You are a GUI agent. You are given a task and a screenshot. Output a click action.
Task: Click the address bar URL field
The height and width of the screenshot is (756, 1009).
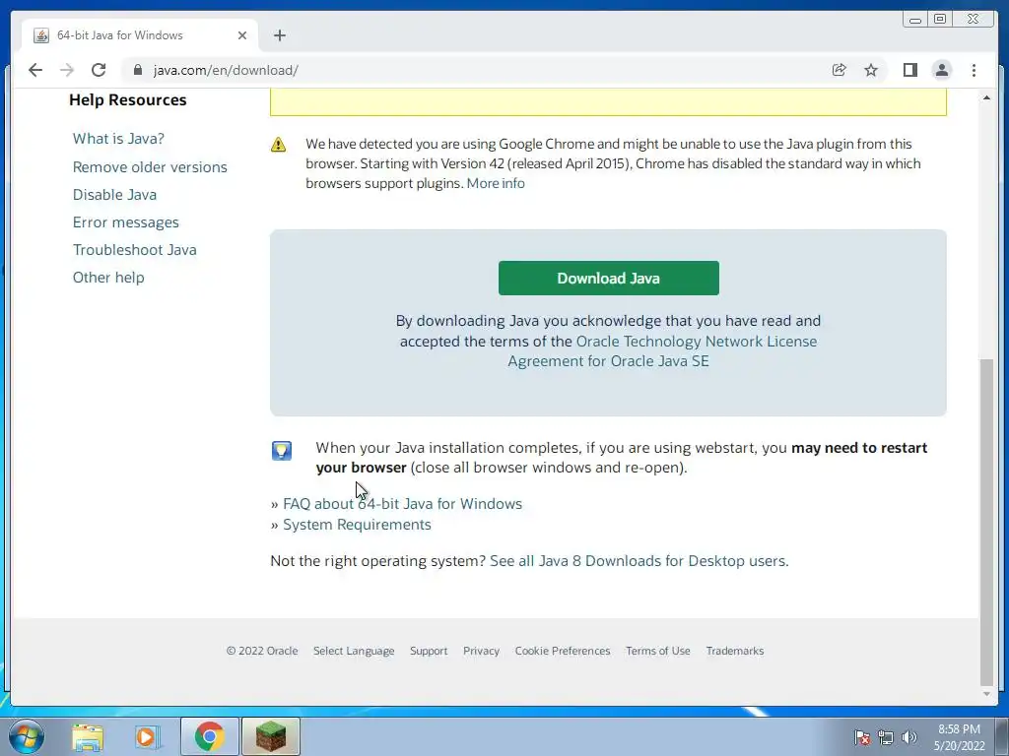pos(473,70)
